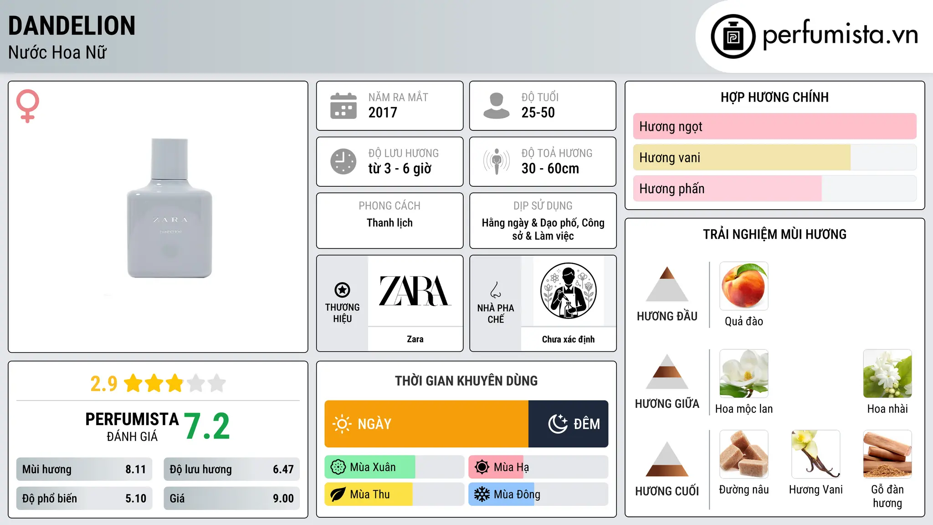The image size is (933, 525).
Task: Click the Zara brand logo
Action: (415, 291)
